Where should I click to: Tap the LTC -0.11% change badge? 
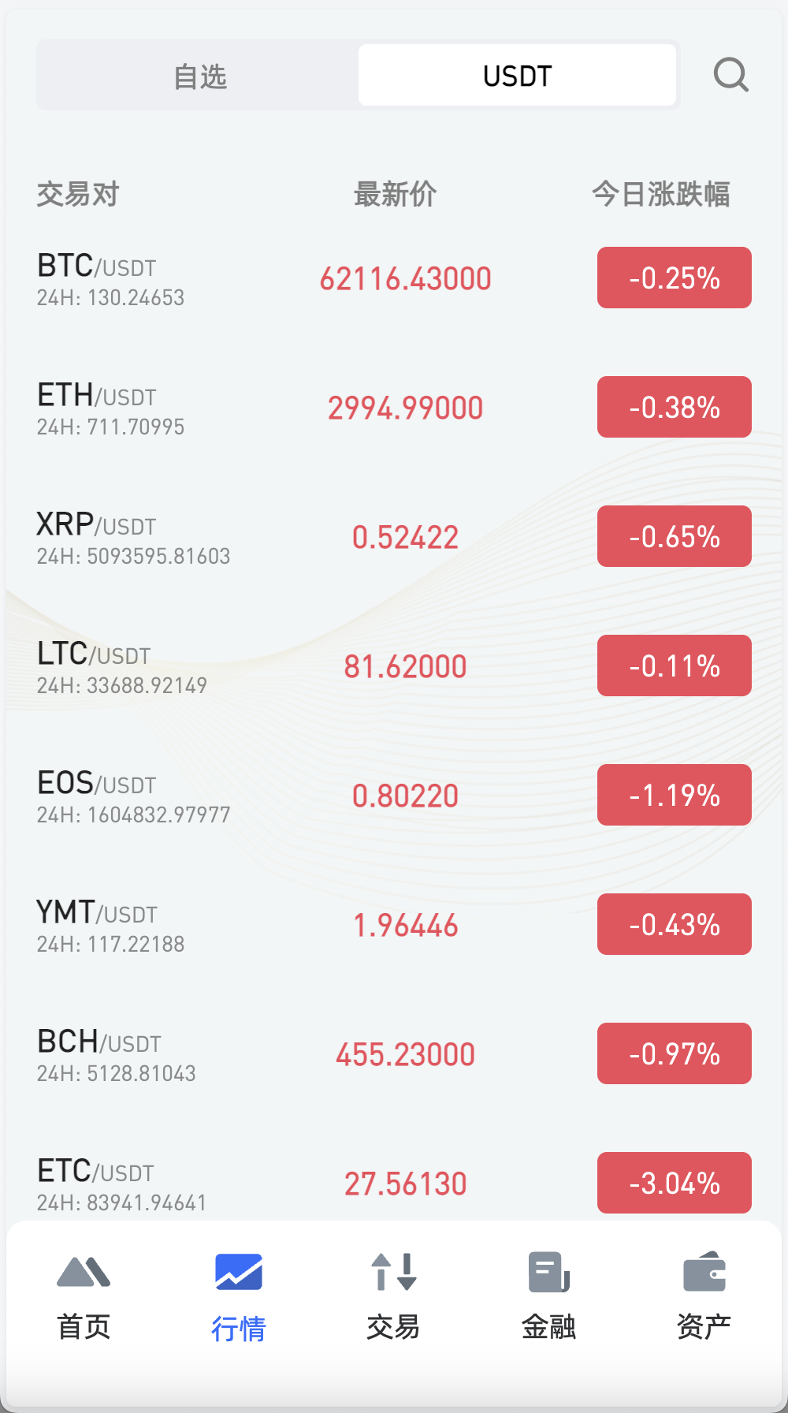coord(674,666)
